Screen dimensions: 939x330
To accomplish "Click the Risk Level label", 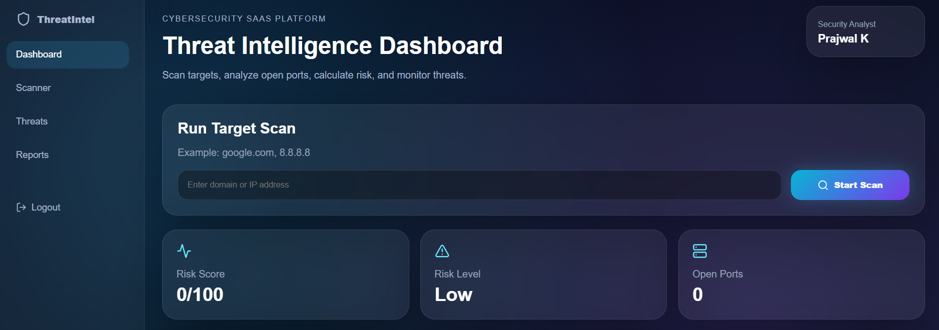I will coord(457,274).
